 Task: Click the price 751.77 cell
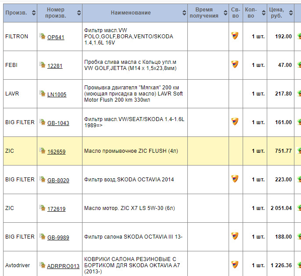coord(280,151)
